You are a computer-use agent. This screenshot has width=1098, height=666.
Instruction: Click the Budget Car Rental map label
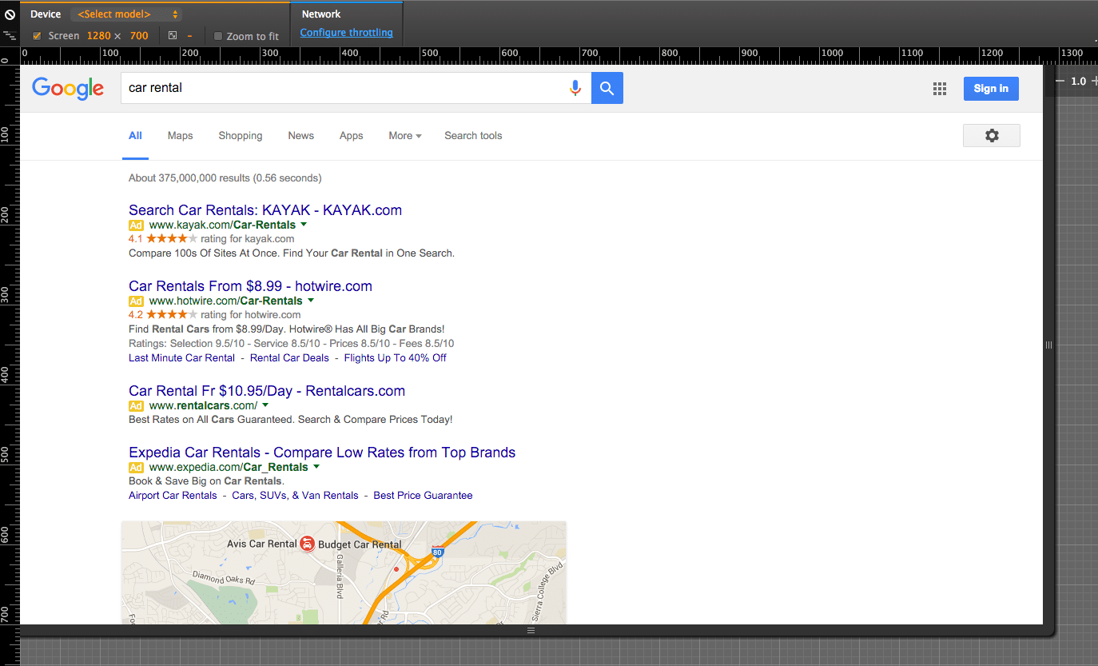pos(360,544)
